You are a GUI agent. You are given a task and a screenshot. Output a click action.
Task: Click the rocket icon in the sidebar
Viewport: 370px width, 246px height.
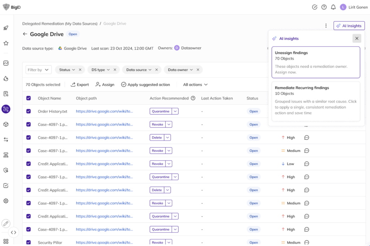(x=6, y=28)
